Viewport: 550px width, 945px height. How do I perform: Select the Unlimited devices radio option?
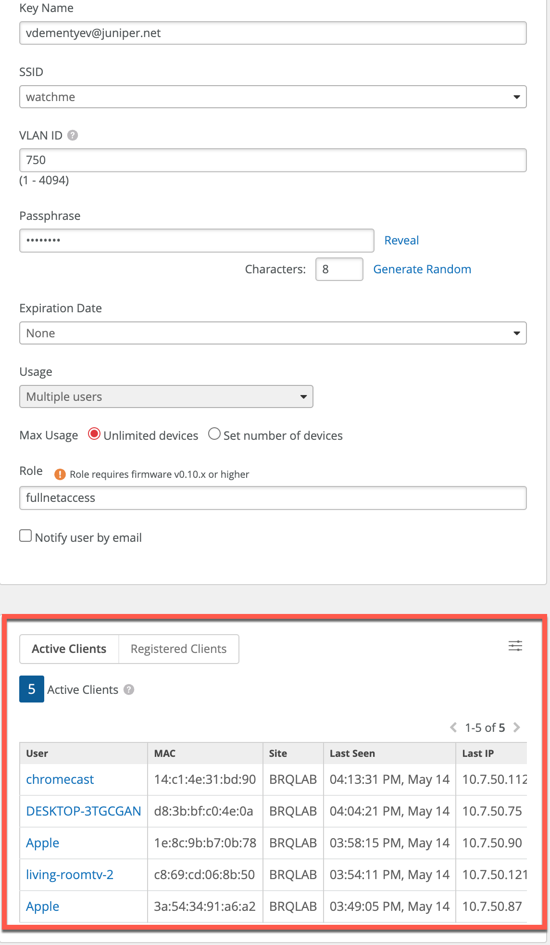point(94,434)
